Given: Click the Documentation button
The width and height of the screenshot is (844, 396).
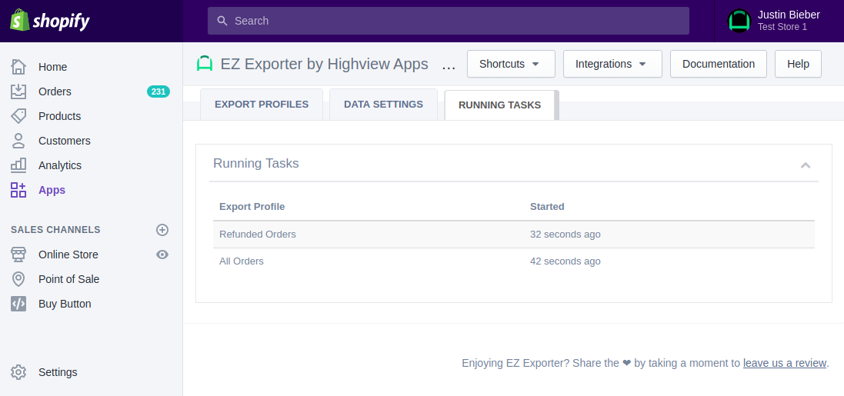Looking at the screenshot, I should [x=718, y=64].
